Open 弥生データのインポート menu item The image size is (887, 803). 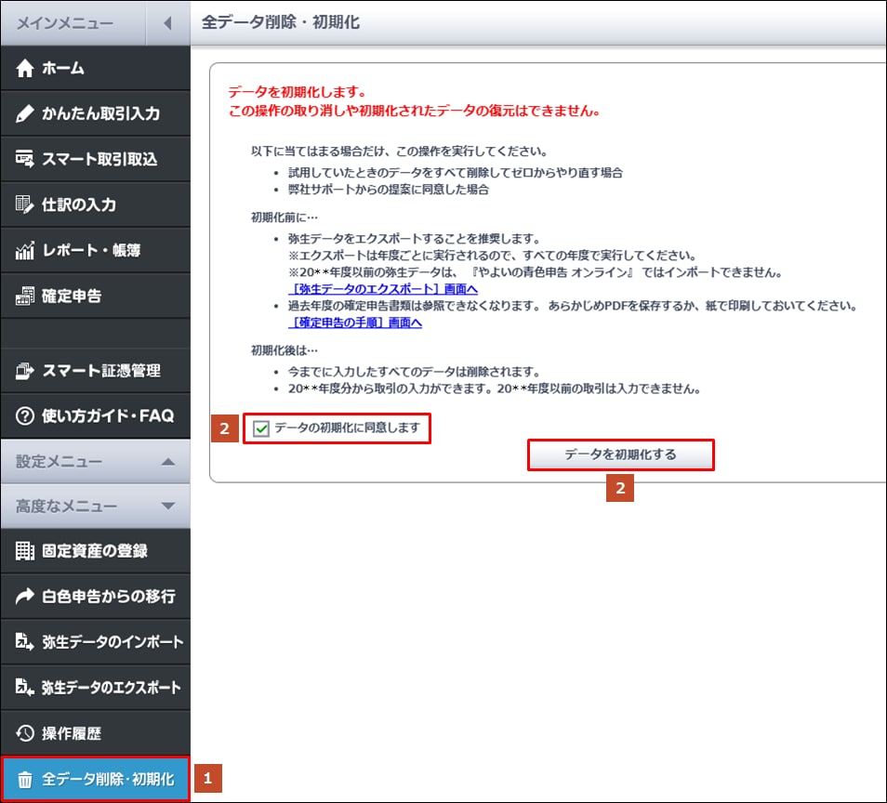coord(111,642)
